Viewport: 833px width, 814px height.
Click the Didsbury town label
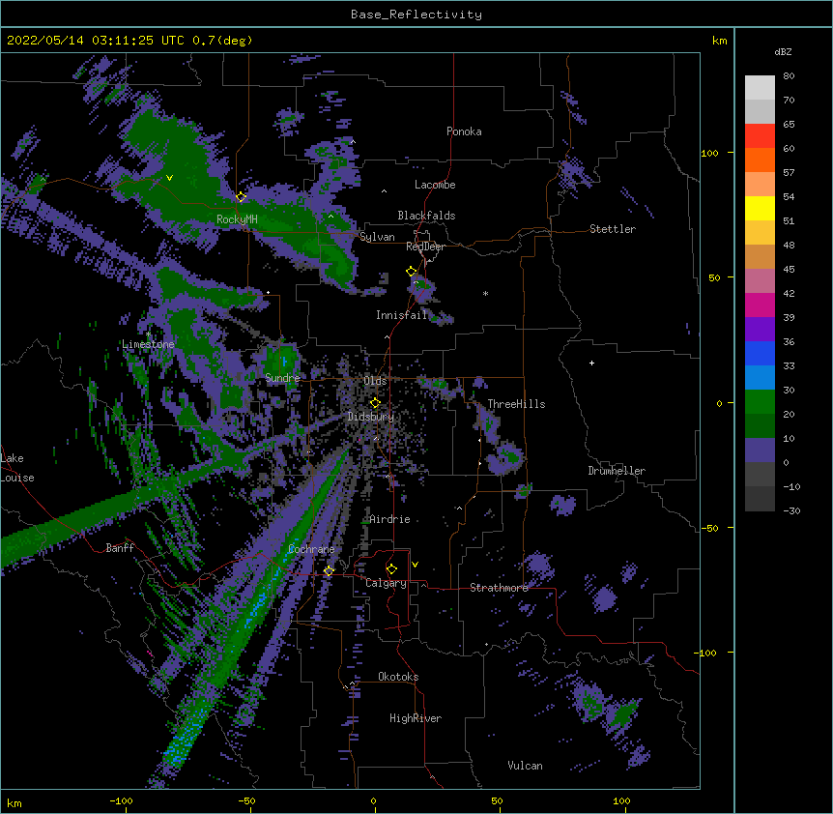(x=371, y=417)
